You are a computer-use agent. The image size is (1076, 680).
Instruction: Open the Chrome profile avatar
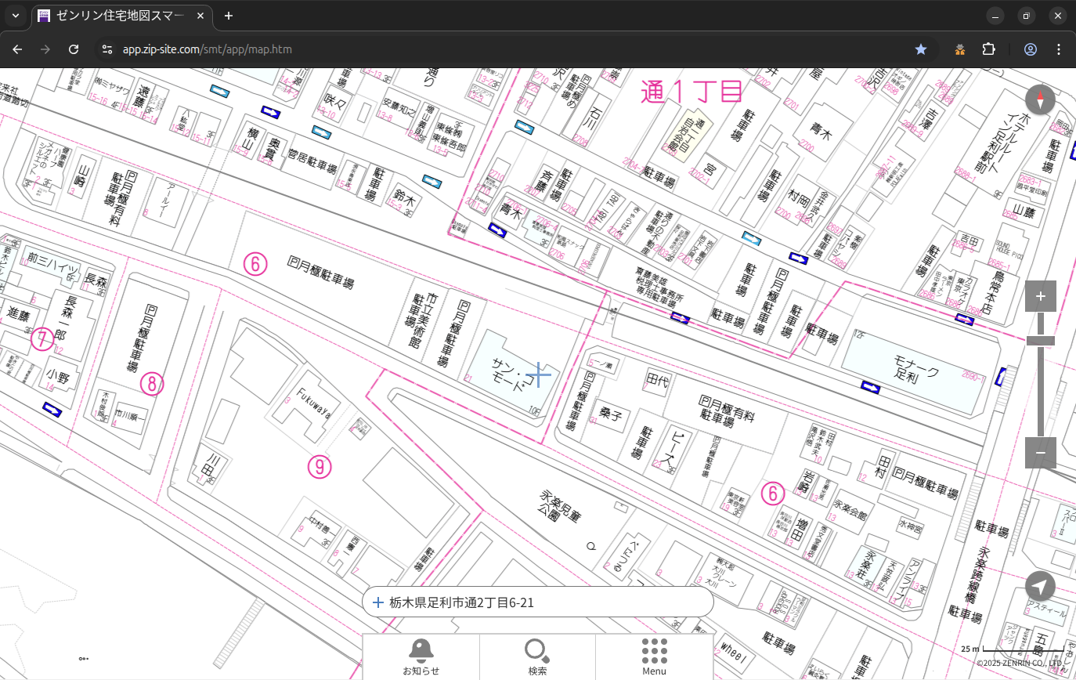coord(1030,49)
